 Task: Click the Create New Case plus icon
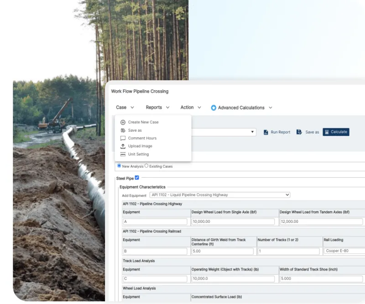pos(123,122)
